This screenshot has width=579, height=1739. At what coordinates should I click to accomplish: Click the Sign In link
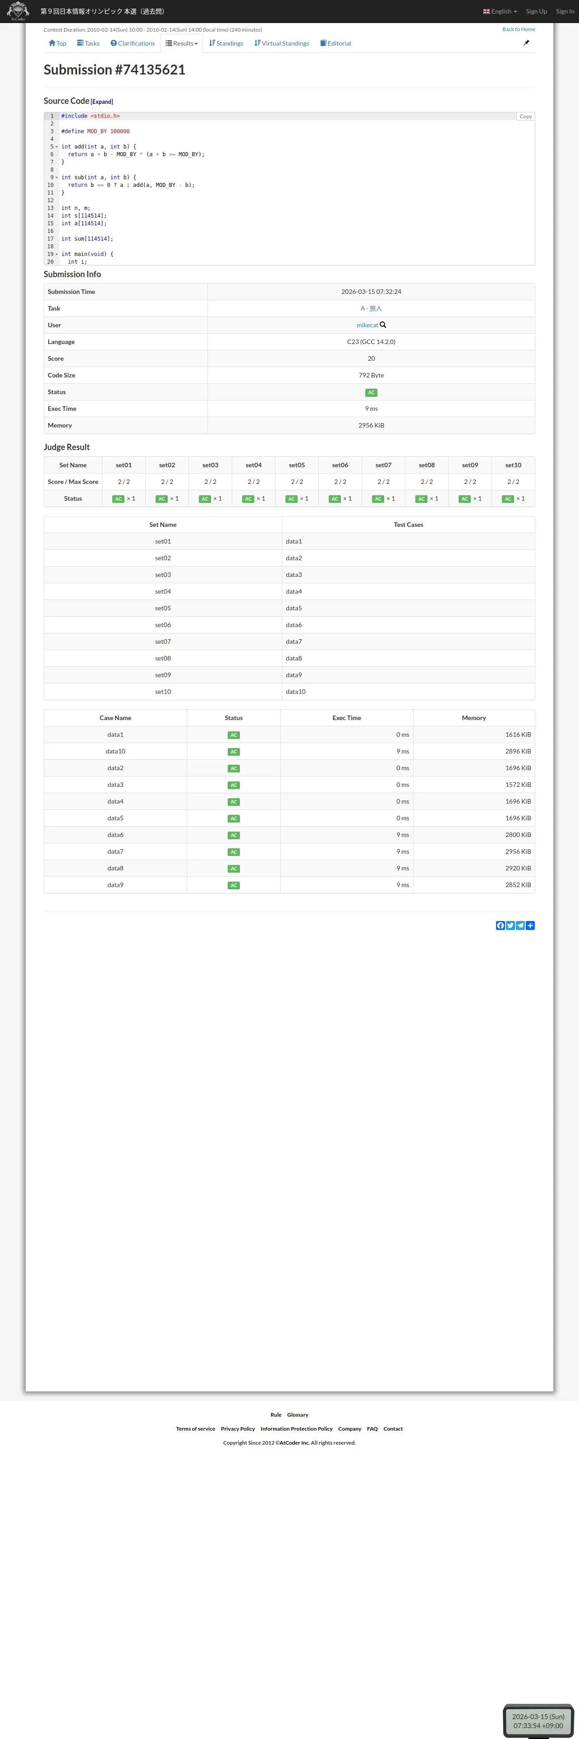point(565,11)
